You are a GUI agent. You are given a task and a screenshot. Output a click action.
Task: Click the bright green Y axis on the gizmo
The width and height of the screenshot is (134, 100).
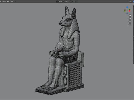click(130, 9)
